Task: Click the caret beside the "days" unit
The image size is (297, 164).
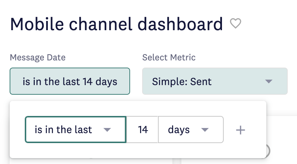Action: click(x=205, y=130)
